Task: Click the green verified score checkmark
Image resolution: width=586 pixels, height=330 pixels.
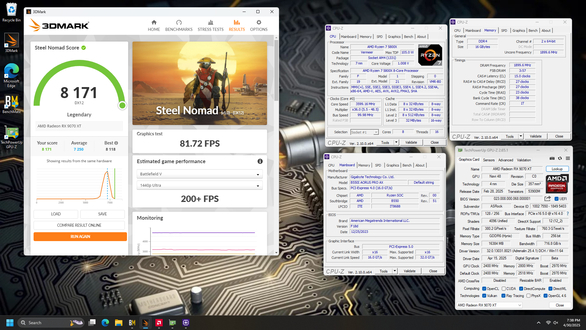Action: click(x=84, y=48)
